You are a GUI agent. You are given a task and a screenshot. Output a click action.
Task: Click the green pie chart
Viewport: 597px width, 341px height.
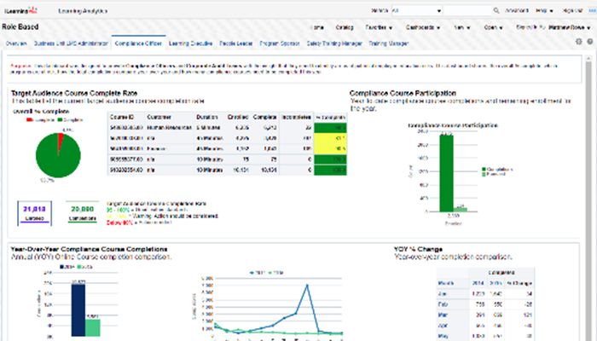point(59,154)
